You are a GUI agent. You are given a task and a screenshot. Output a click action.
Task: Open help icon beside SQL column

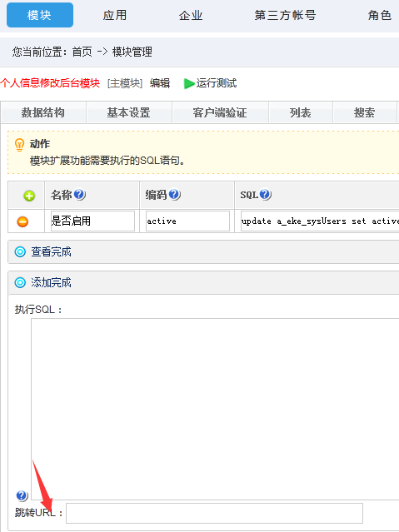(x=265, y=195)
